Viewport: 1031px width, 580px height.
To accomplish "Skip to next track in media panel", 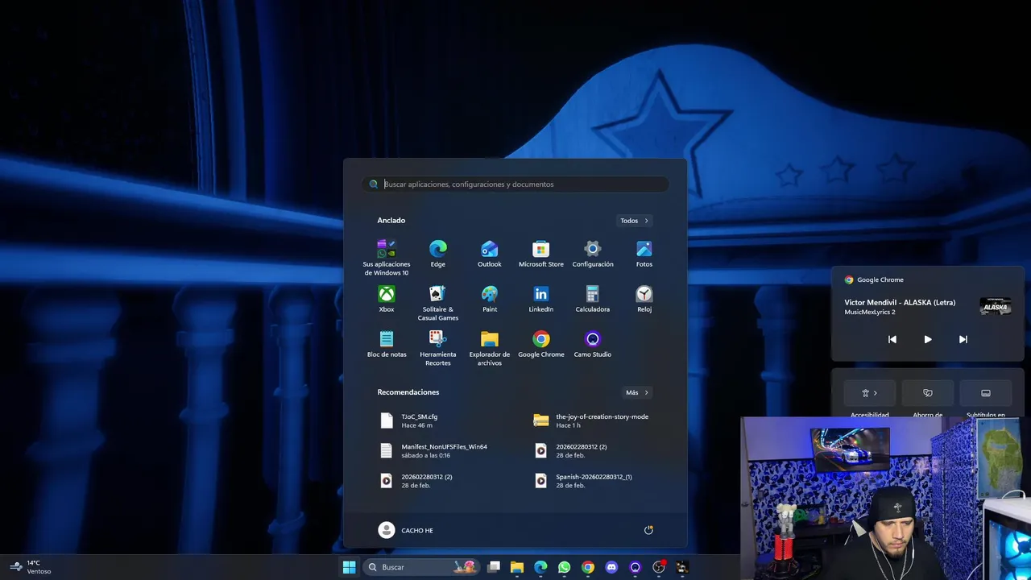I will pyautogui.click(x=963, y=339).
